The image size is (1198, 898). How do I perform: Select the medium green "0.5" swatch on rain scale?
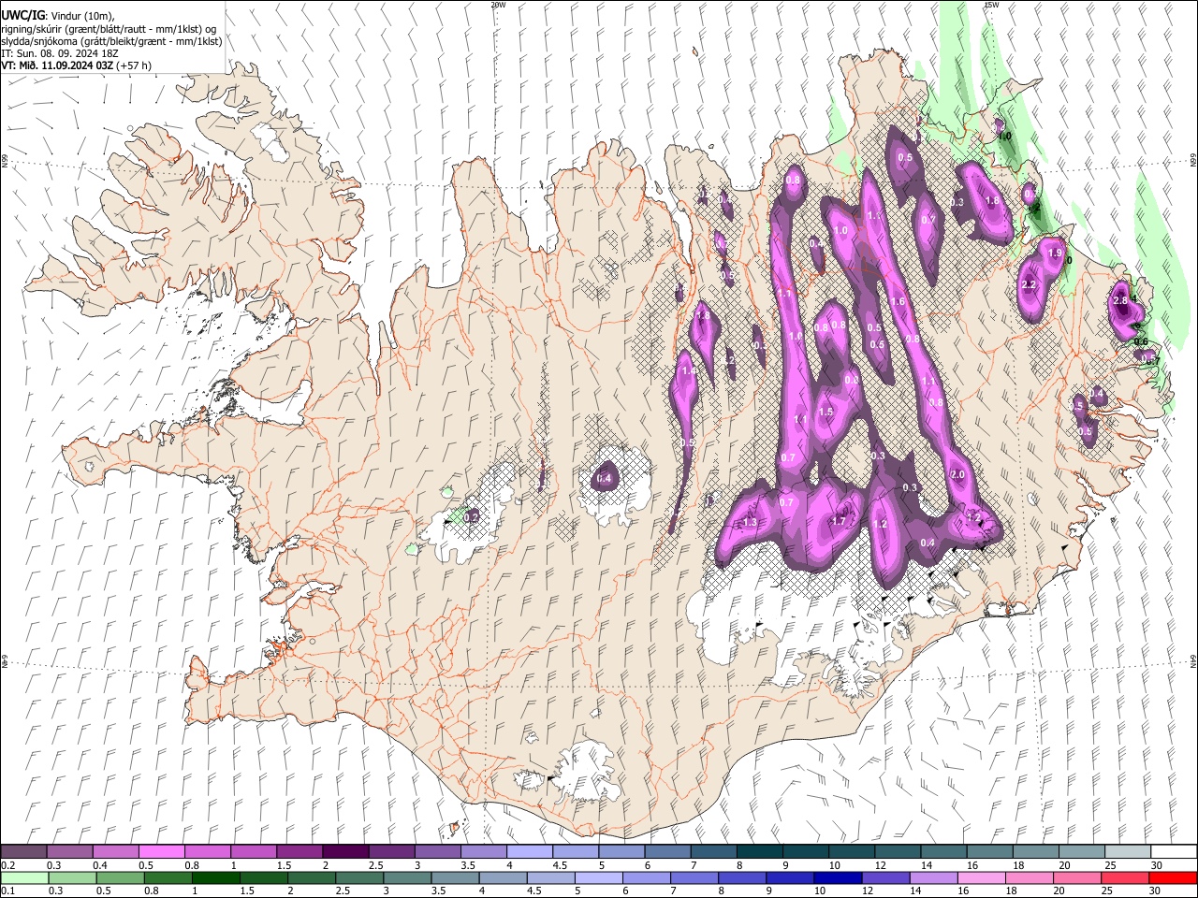pyautogui.click(x=121, y=877)
